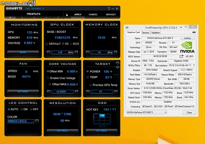Screen dimensions: 205x144
Task: Check the ECO clock mode box
Action: (71, 44)
